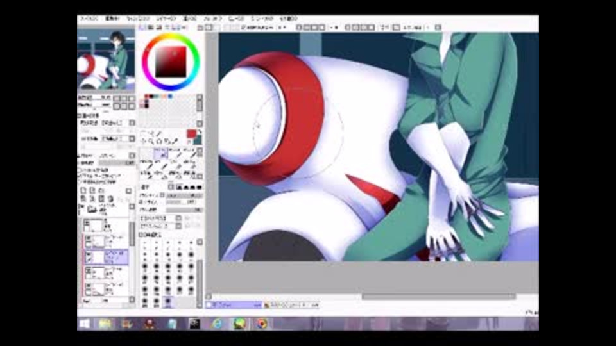Select the rotate canvas tool
This screenshot has width=616, height=346.
158,141
